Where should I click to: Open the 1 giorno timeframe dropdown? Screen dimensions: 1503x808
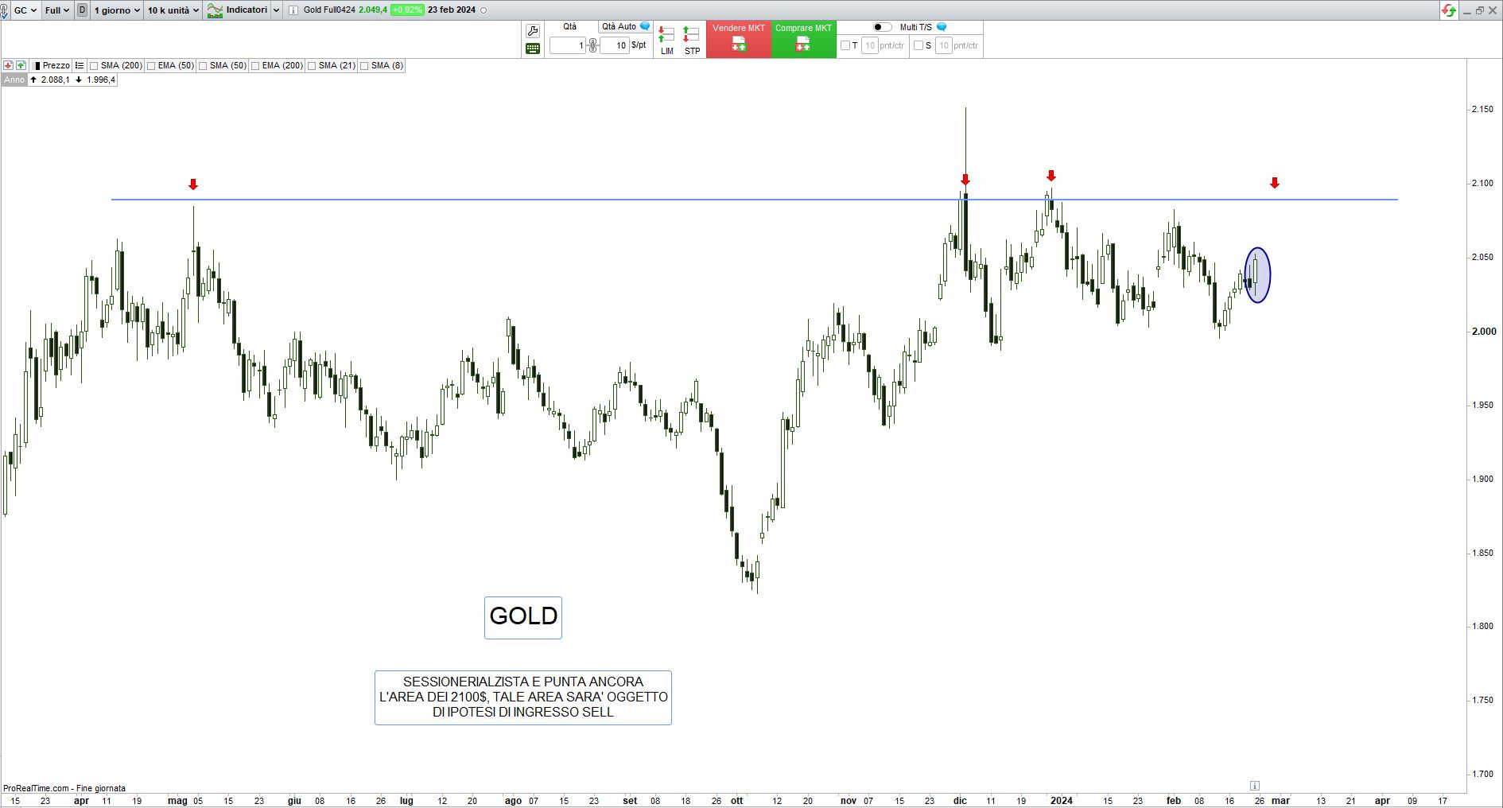116,10
